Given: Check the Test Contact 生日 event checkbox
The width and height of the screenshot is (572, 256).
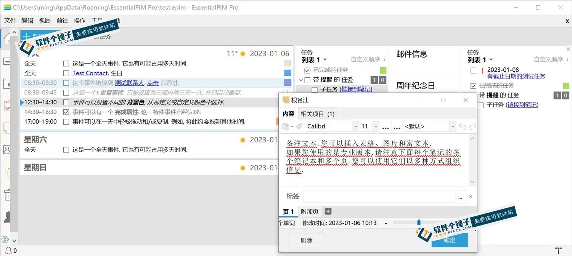Looking at the screenshot, I should pos(66,73).
